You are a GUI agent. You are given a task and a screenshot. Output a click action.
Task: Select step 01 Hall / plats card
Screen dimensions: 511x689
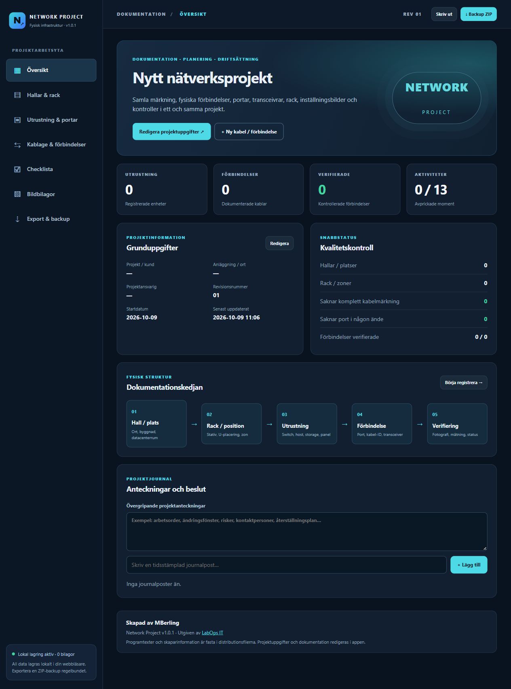(x=156, y=424)
